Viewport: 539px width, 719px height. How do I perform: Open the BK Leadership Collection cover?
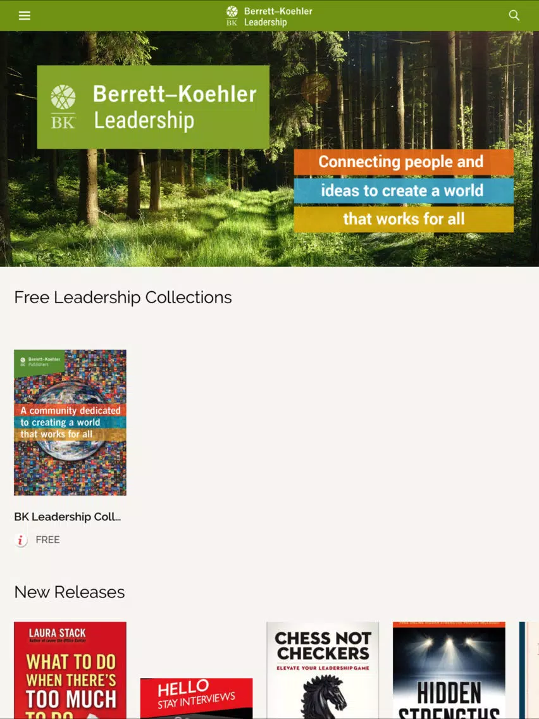[x=70, y=422]
